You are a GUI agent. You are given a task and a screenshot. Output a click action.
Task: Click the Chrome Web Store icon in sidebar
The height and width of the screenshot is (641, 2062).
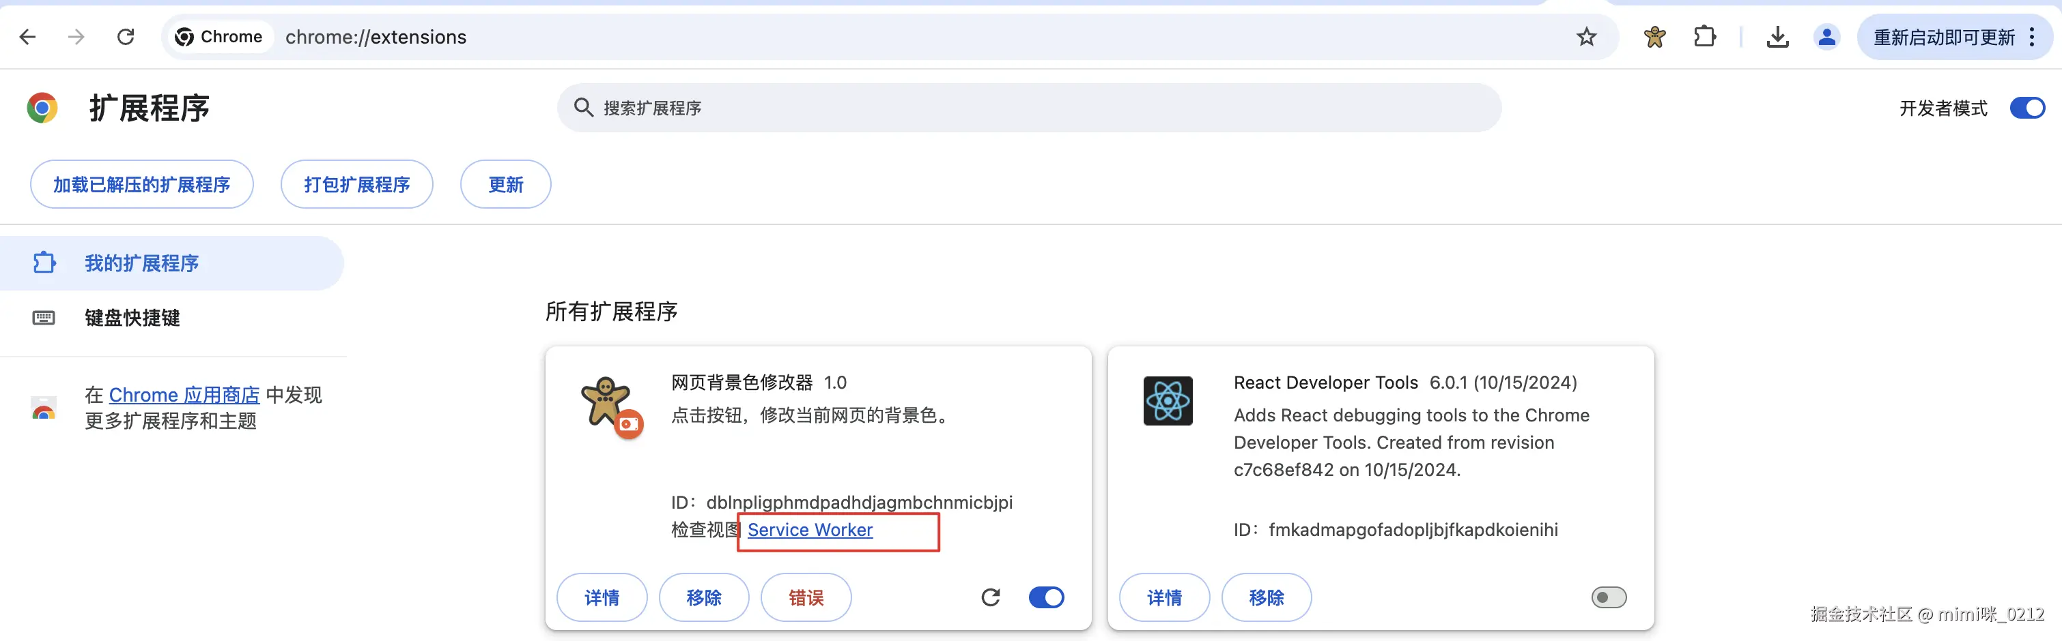coord(44,408)
